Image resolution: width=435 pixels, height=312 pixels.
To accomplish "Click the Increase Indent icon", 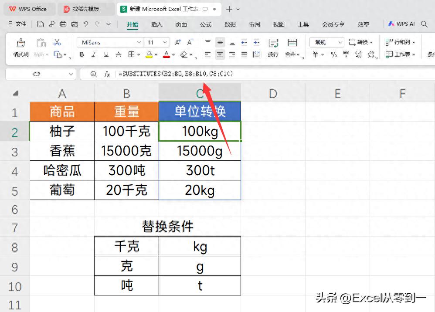I will tap(257, 42).
